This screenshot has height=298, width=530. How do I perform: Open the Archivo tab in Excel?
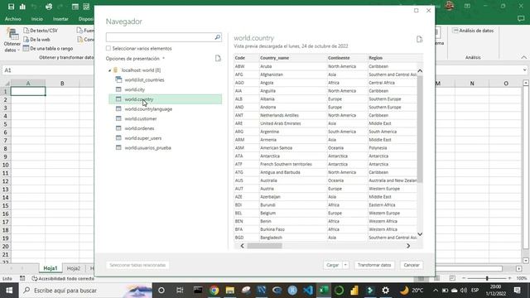(x=13, y=19)
